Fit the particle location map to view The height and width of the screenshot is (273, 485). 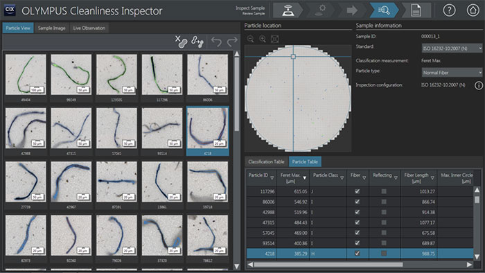(274, 39)
